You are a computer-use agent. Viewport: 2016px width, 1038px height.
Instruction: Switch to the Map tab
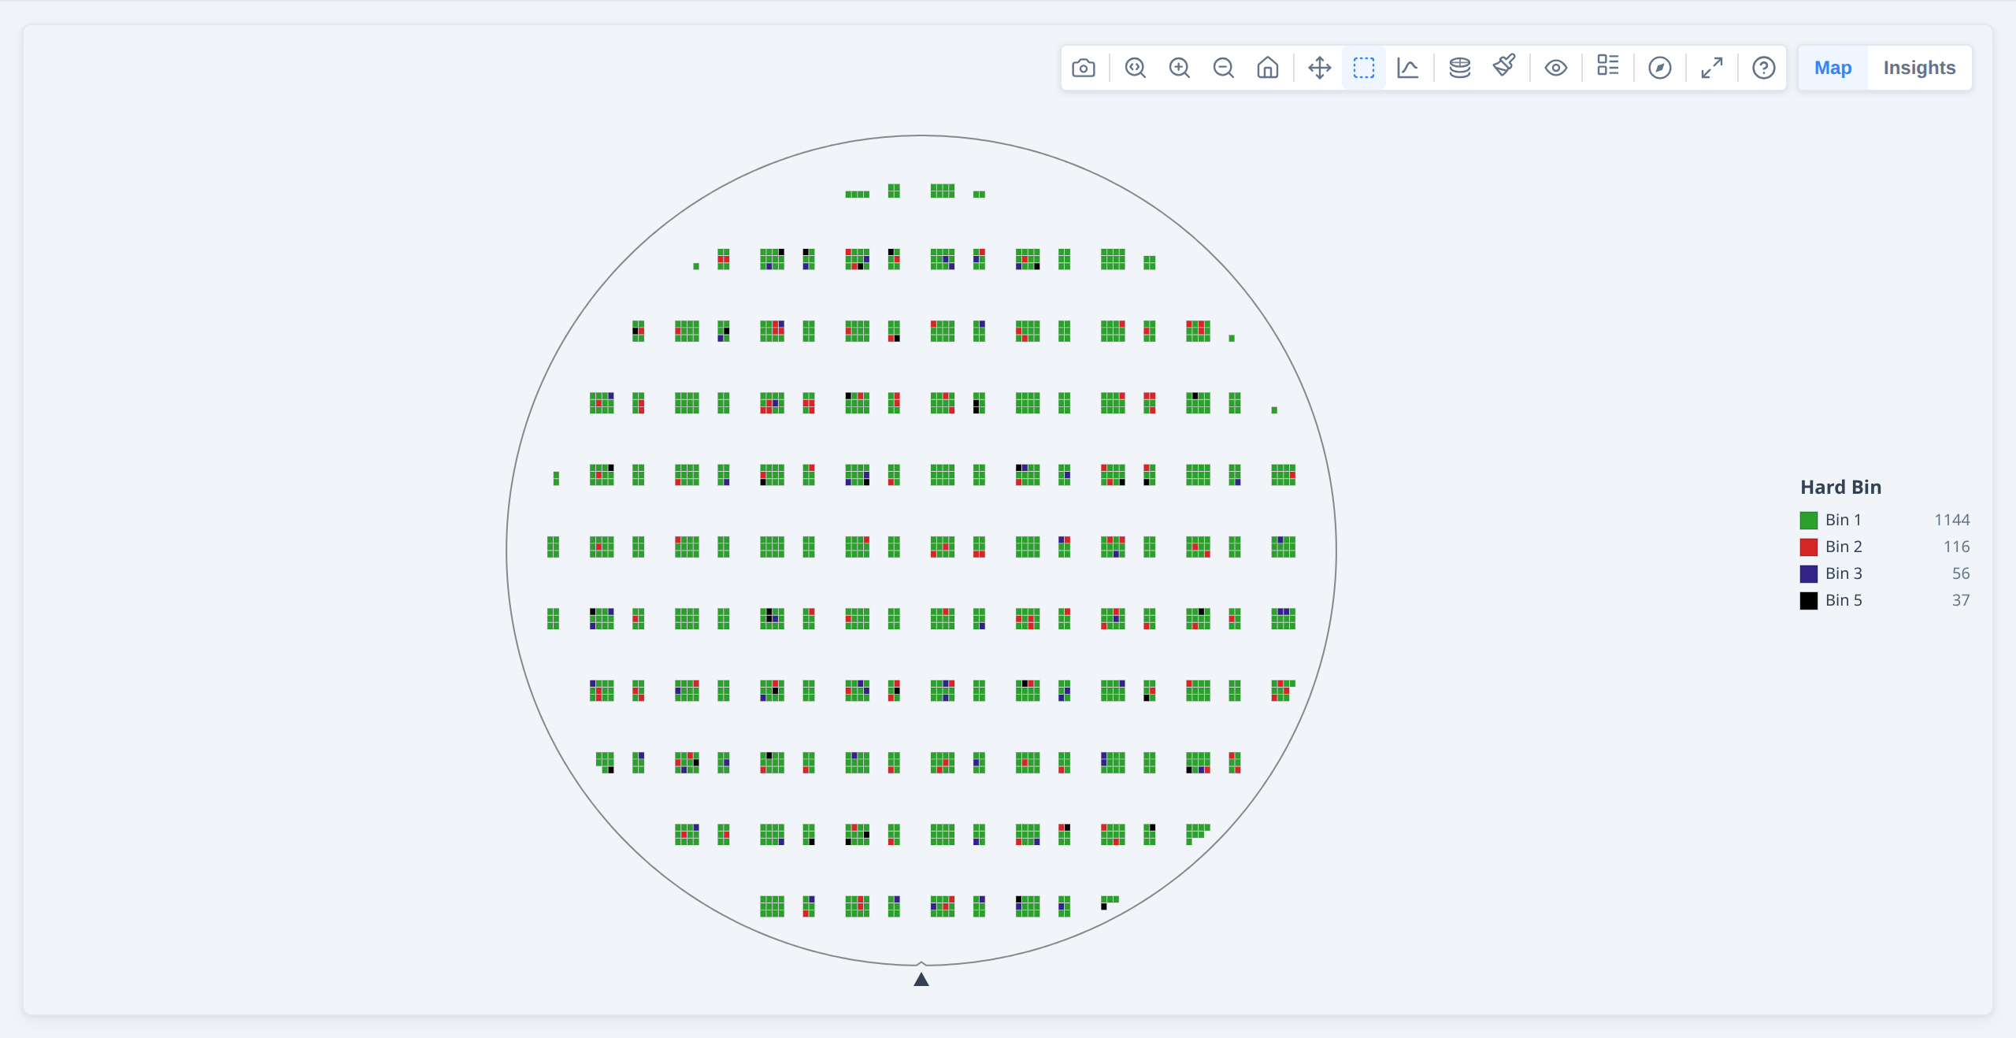(1833, 68)
